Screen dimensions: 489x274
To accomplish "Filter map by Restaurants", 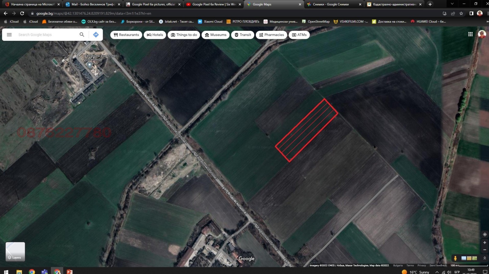I will [x=126, y=35].
